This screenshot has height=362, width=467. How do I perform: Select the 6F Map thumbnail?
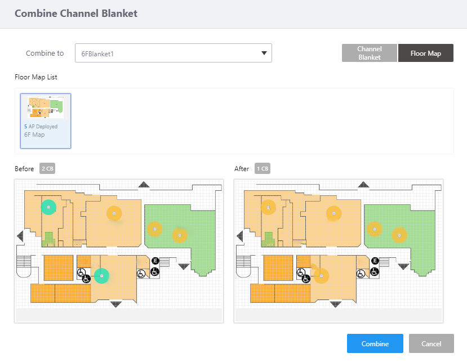point(46,120)
